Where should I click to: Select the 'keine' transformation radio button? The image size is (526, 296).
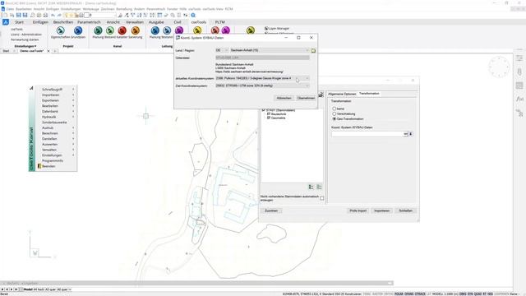pyautogui.click(x=335, y=109)
